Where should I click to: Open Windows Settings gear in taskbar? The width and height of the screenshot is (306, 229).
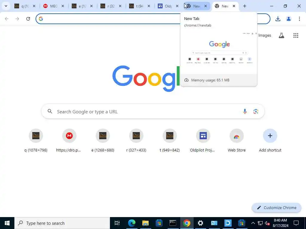[x=200, y=223]
